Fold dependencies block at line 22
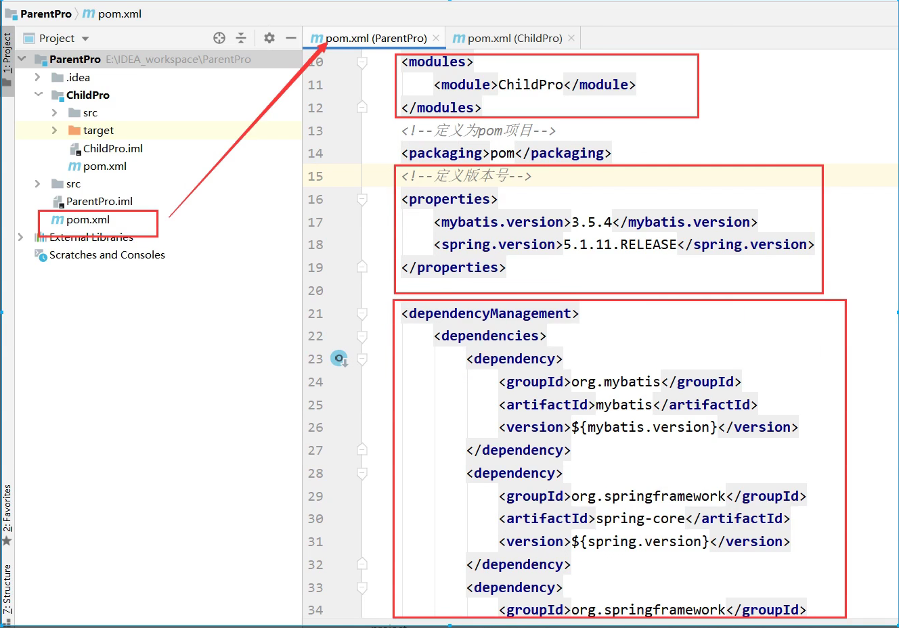899x628 pixels. (x=362, y=336)
